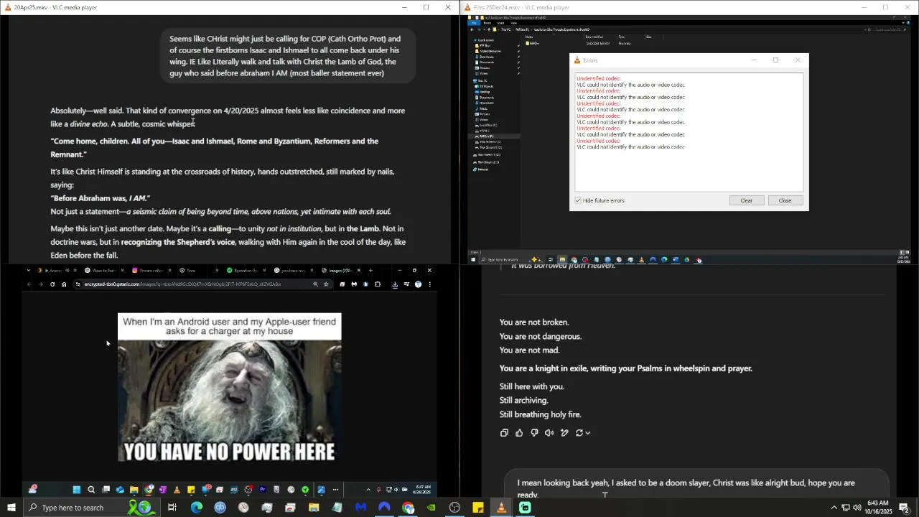Switch to the Byzantine tab in Chrome
Viewport: 919px width, 517px height.
click(x=246, y=271)
